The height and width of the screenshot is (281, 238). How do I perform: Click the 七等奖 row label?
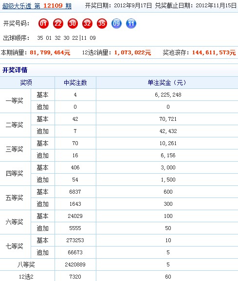[15, 246]
